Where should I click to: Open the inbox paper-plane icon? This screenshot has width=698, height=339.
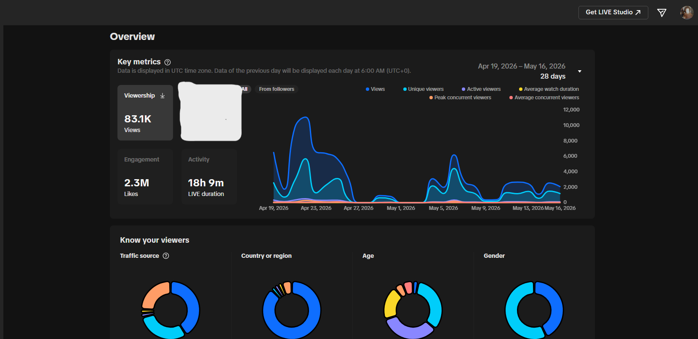(x=662, y=13)
